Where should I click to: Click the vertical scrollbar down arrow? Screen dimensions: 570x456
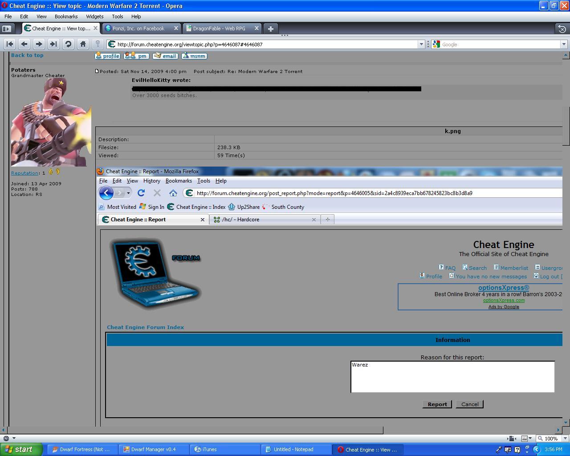click(566, 422)
